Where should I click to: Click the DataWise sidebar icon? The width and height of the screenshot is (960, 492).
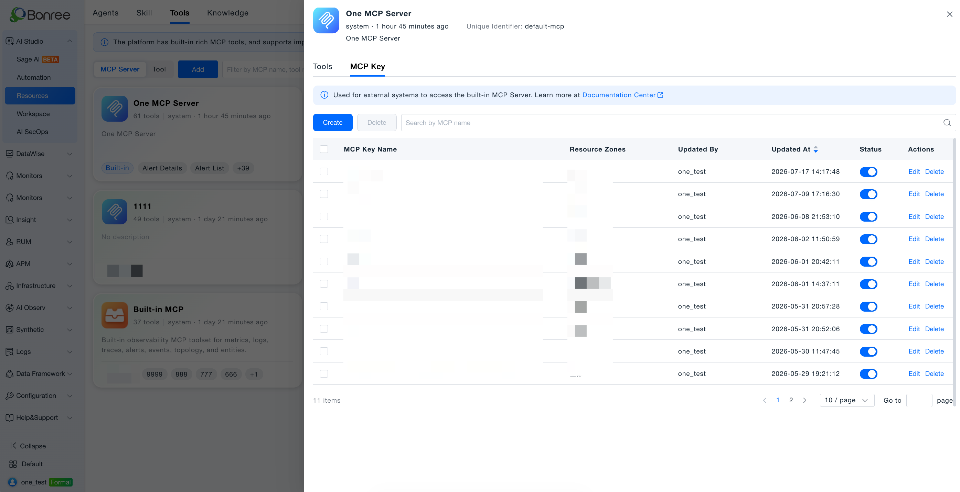point(10,154)
